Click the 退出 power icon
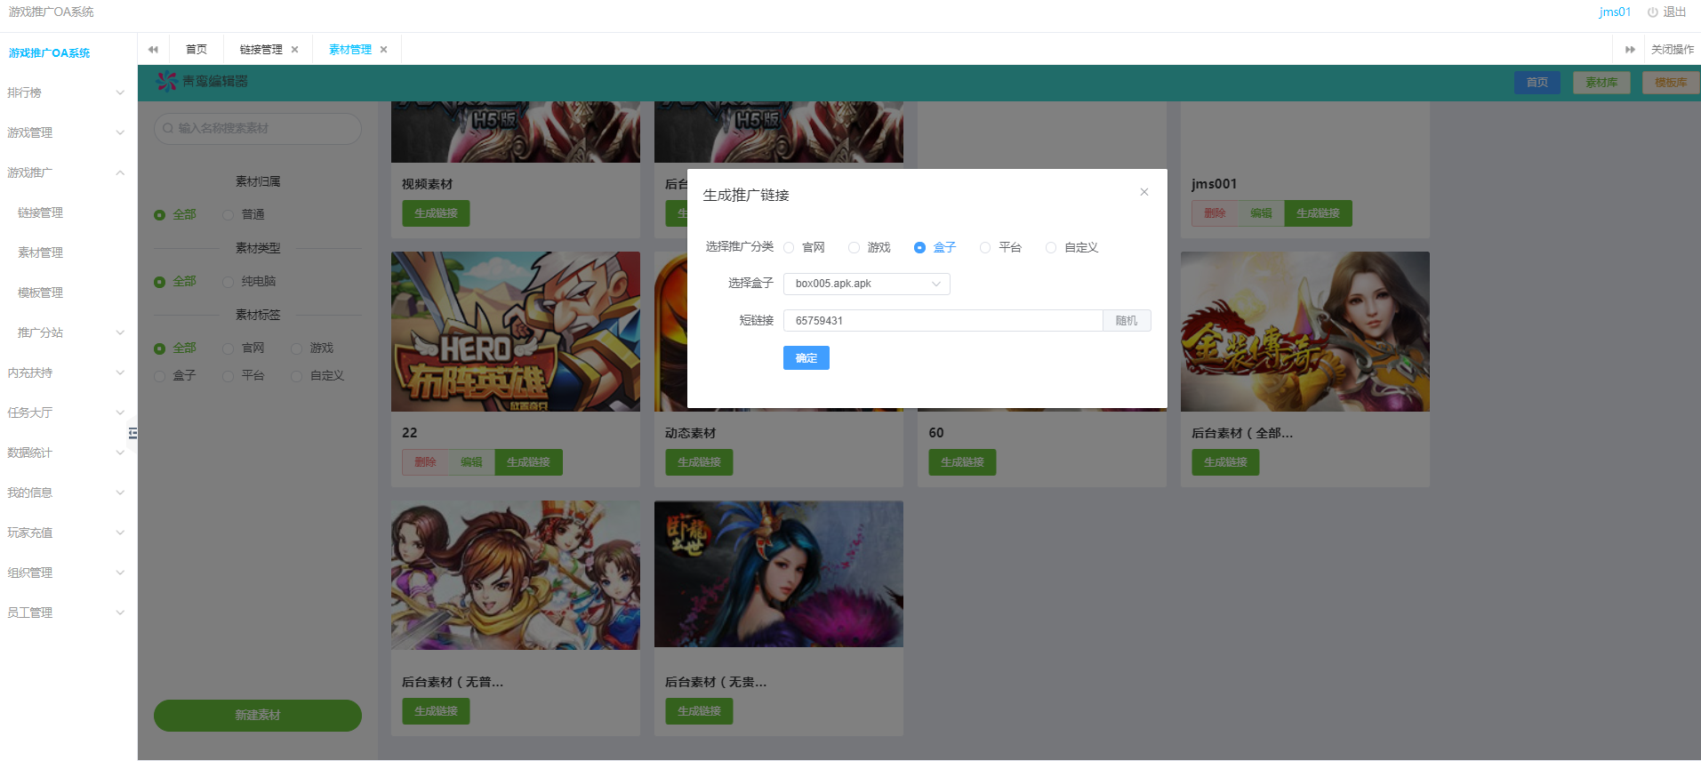This screenshot has height=761, width=1701. click(x=1652, y=12)
